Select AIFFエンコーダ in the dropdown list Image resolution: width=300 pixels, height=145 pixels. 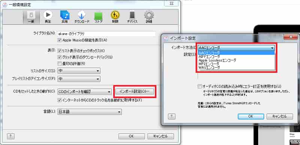[237, 56]
